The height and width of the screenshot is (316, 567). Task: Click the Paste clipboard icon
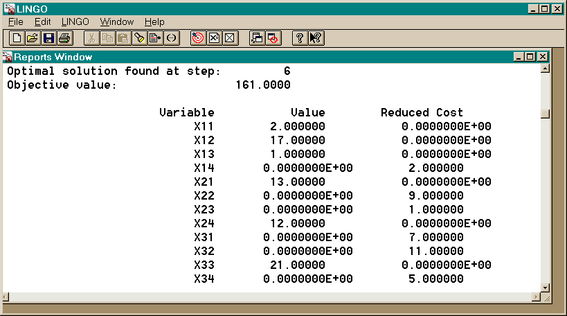[x=123, y=38]
